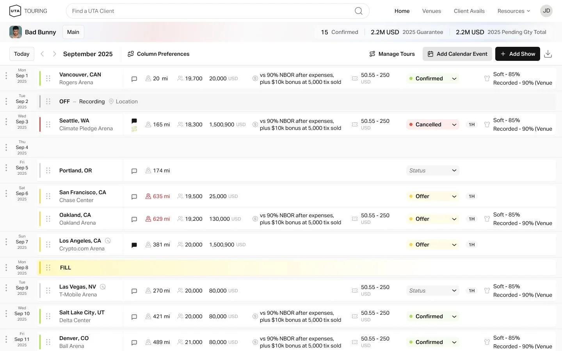Click the drag handle on the OFF Recording row
The height and width of the screenshot is (351, 562).
[x=48, y=101]
